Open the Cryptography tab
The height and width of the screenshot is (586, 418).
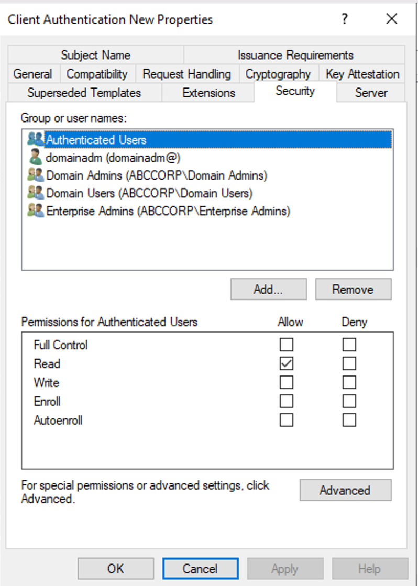pyautogui.click(x=278, y=74)
